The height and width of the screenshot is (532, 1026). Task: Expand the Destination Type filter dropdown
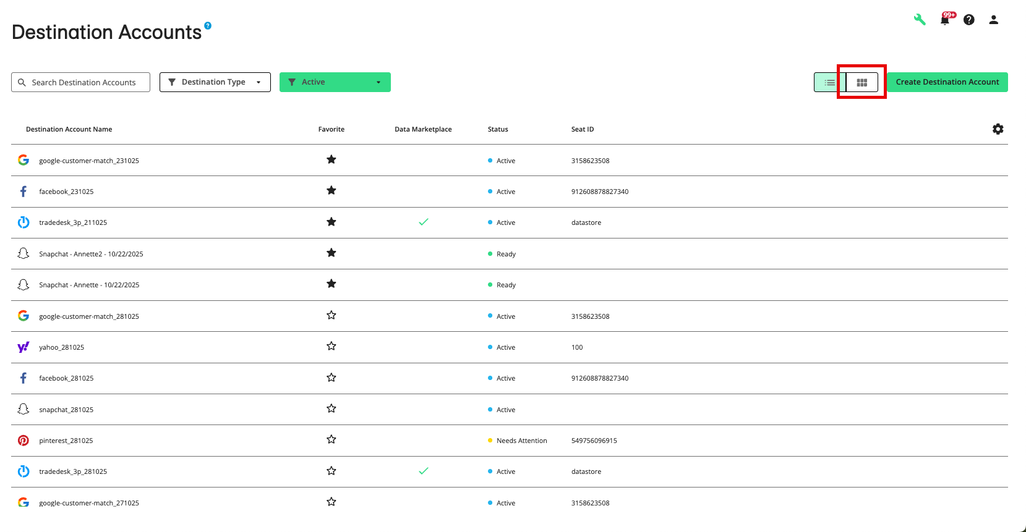[215, 82]
